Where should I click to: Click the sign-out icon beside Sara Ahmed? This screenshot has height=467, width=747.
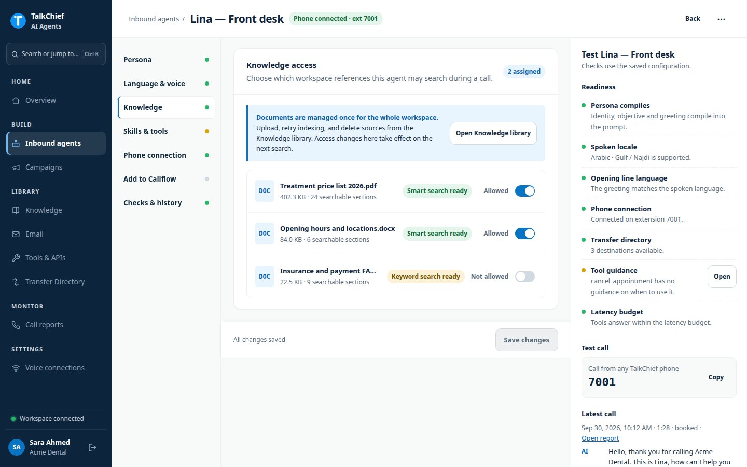coord(92,447)
